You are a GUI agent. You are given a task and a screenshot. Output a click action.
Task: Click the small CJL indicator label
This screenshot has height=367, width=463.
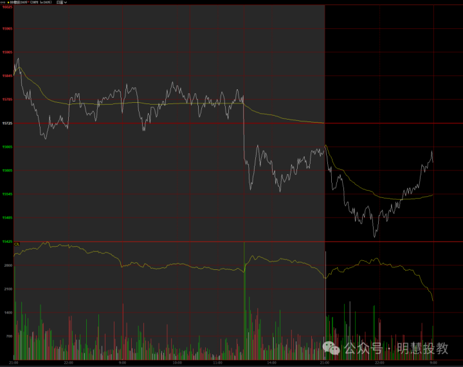pyautogui.click(x=17, y=244)
